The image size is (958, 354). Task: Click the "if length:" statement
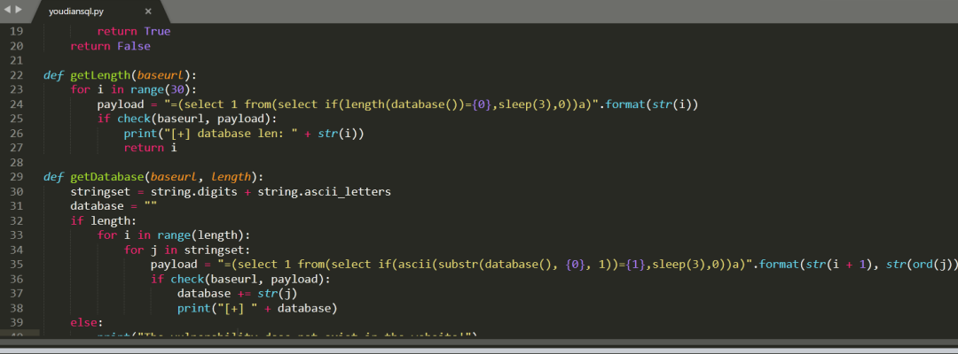click(x=104, y=220)
